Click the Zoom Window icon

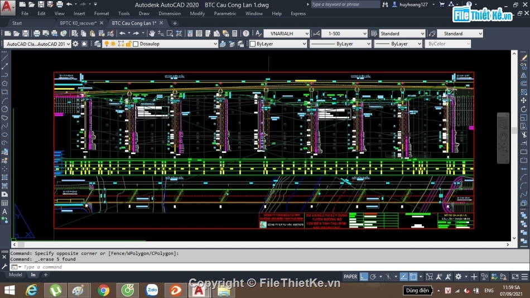point(170,33)
